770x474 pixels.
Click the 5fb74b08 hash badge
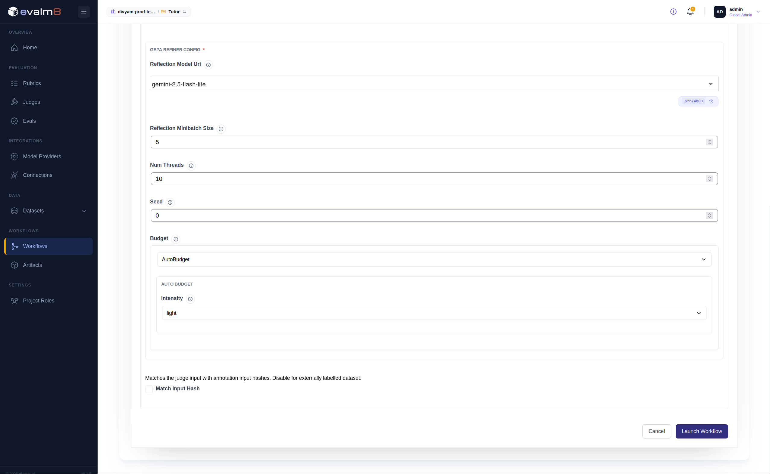693,101
